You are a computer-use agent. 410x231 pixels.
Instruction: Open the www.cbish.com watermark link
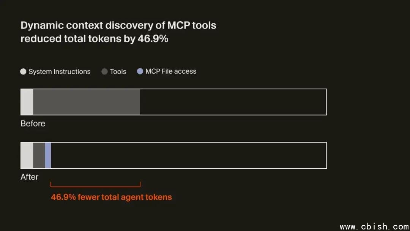[x=374, y=227]
